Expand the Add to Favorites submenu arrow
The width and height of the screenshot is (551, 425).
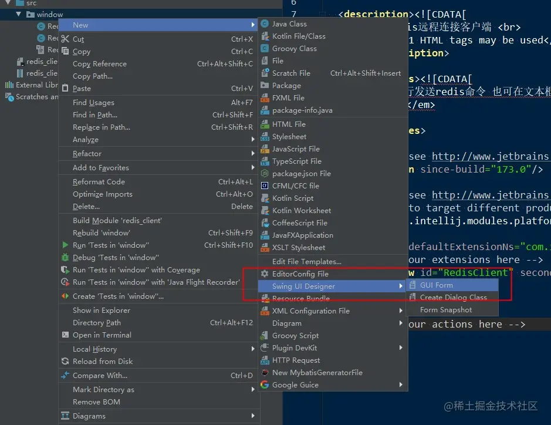click(x=253, y=168)
